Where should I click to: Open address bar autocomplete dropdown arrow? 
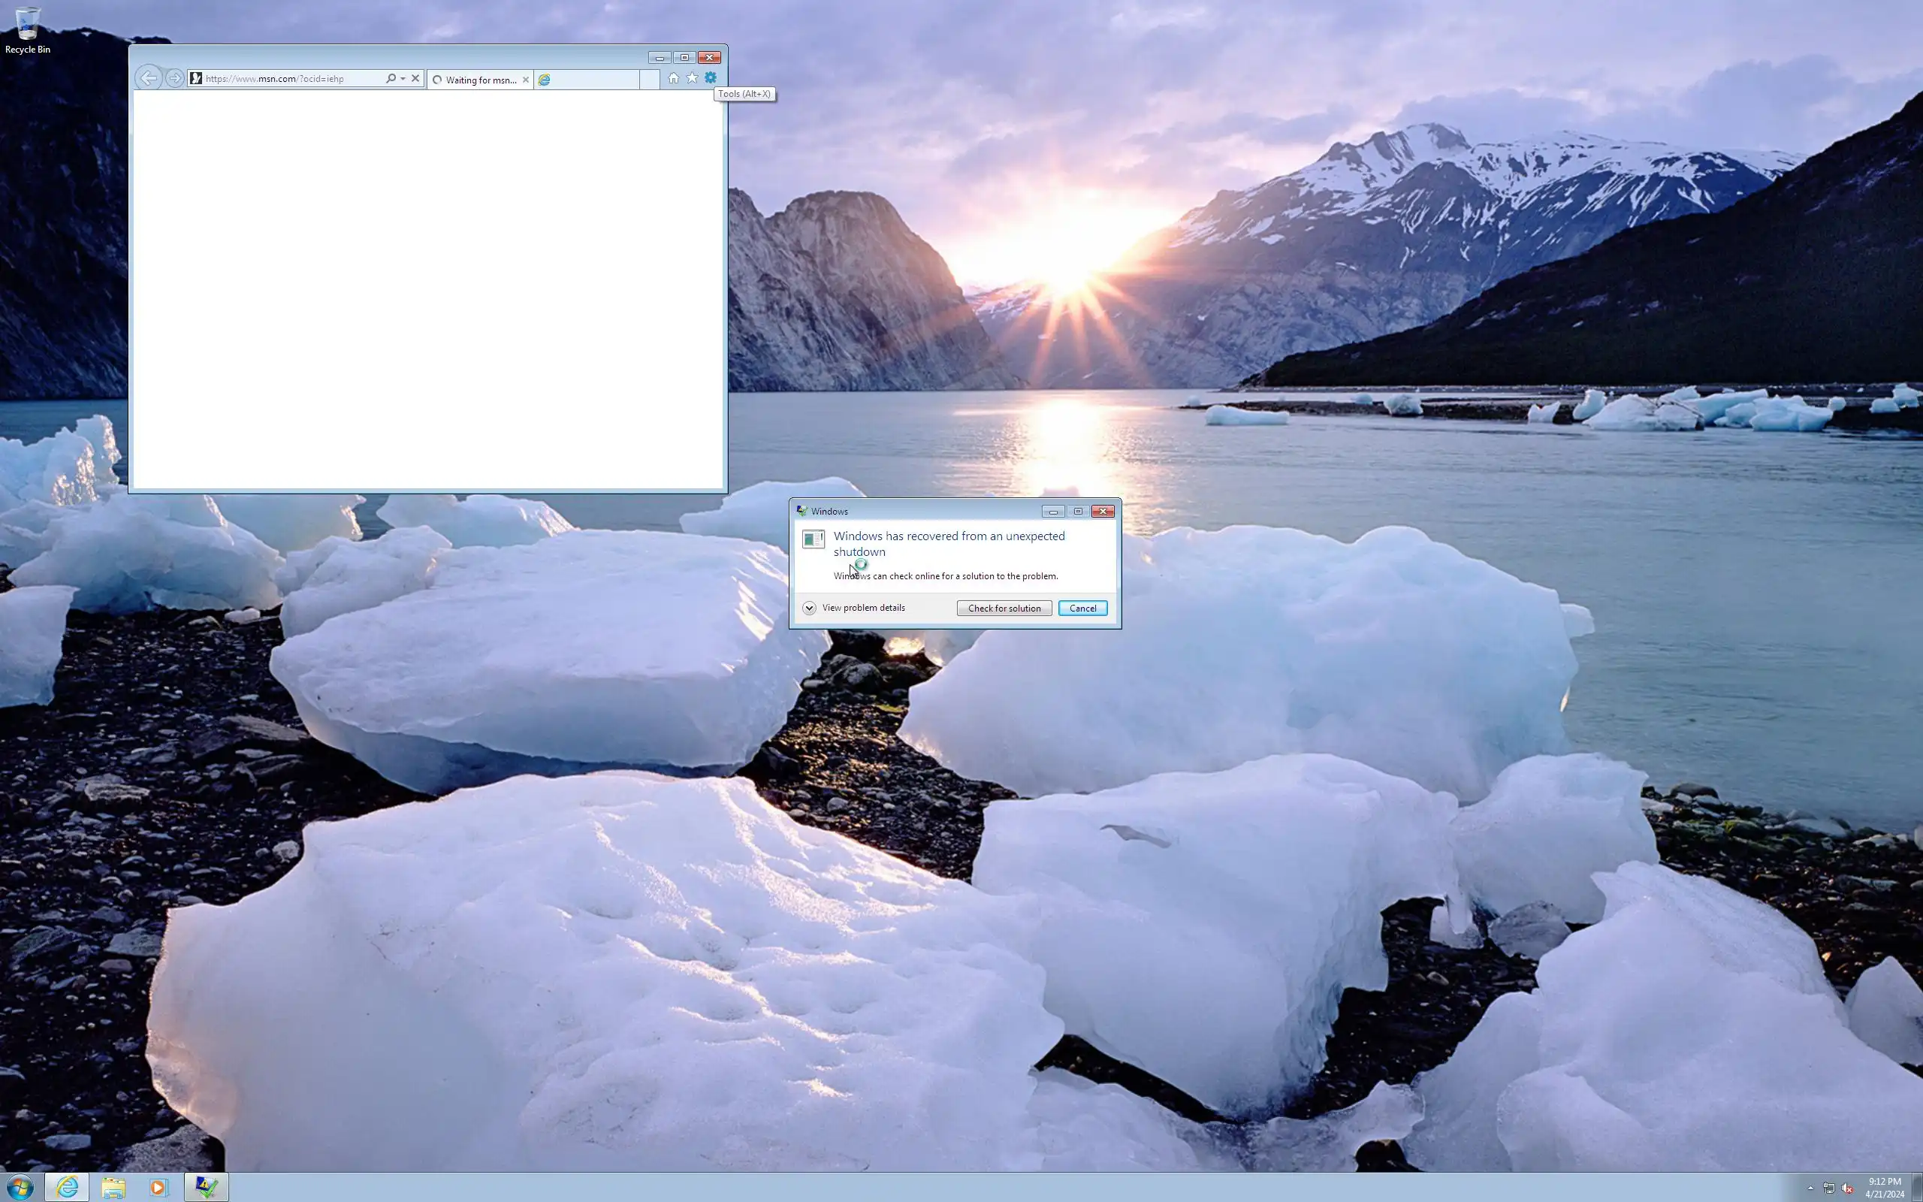coord(403,79)
